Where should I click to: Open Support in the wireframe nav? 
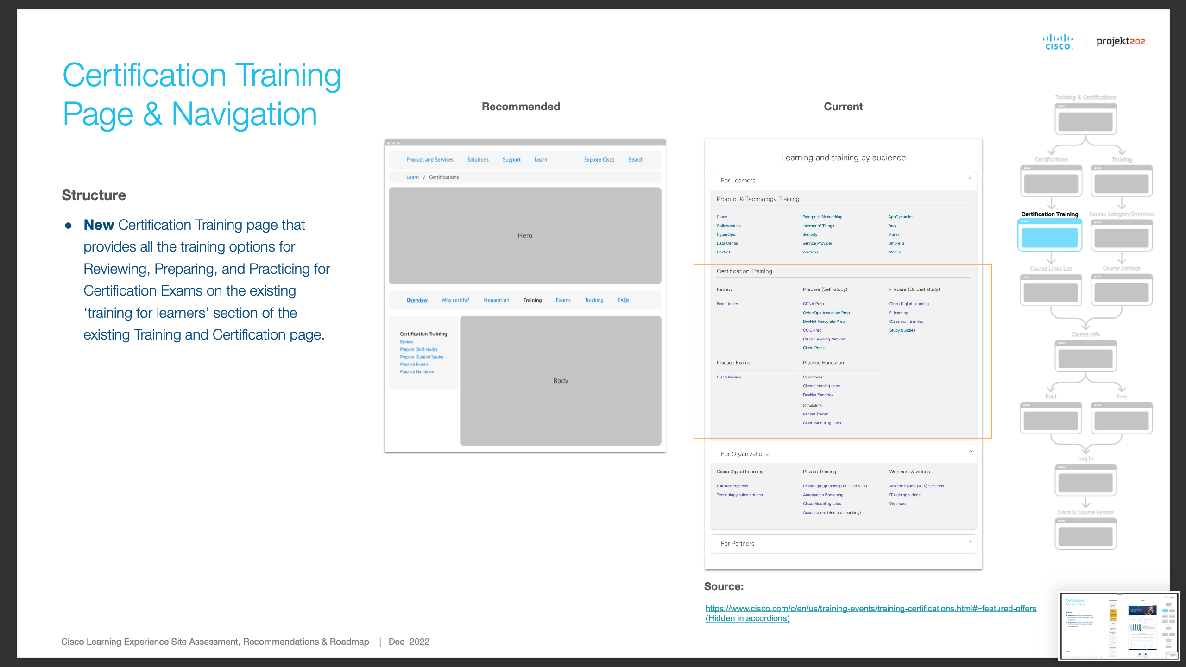(511, 160)
